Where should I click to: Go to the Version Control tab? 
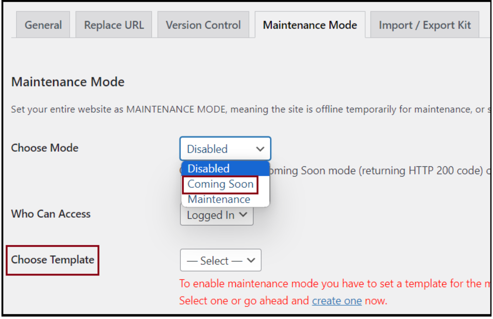click(x=203, y=25)
